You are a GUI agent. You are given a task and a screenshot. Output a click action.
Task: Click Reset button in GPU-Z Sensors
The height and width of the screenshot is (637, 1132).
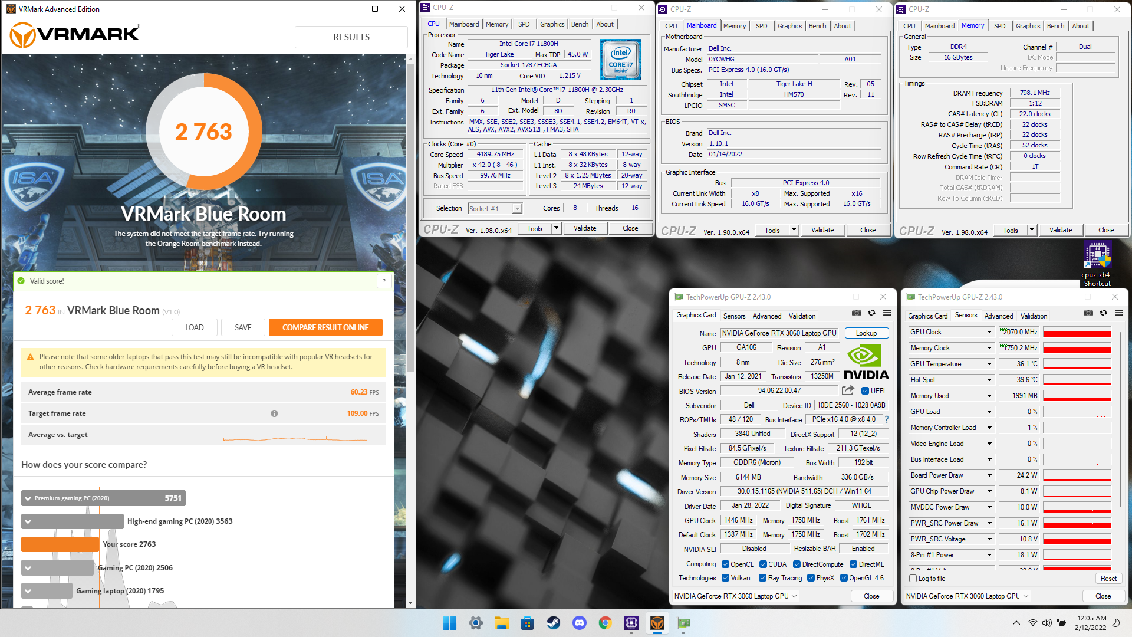pos(1108,579)
